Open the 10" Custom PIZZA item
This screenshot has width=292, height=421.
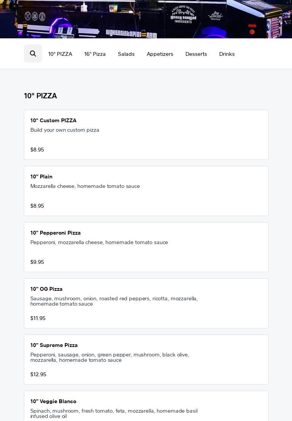(x=146, y=135)
